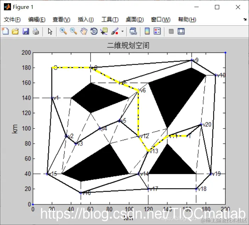This screenshot has width=249, height=225.
Task: Click the node label v6
Action: [143, 90]
